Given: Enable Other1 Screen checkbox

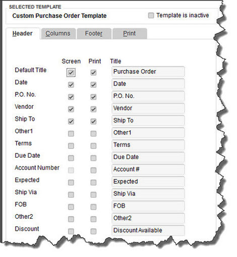Looking at the screenshot, I should tap(71, 134).
